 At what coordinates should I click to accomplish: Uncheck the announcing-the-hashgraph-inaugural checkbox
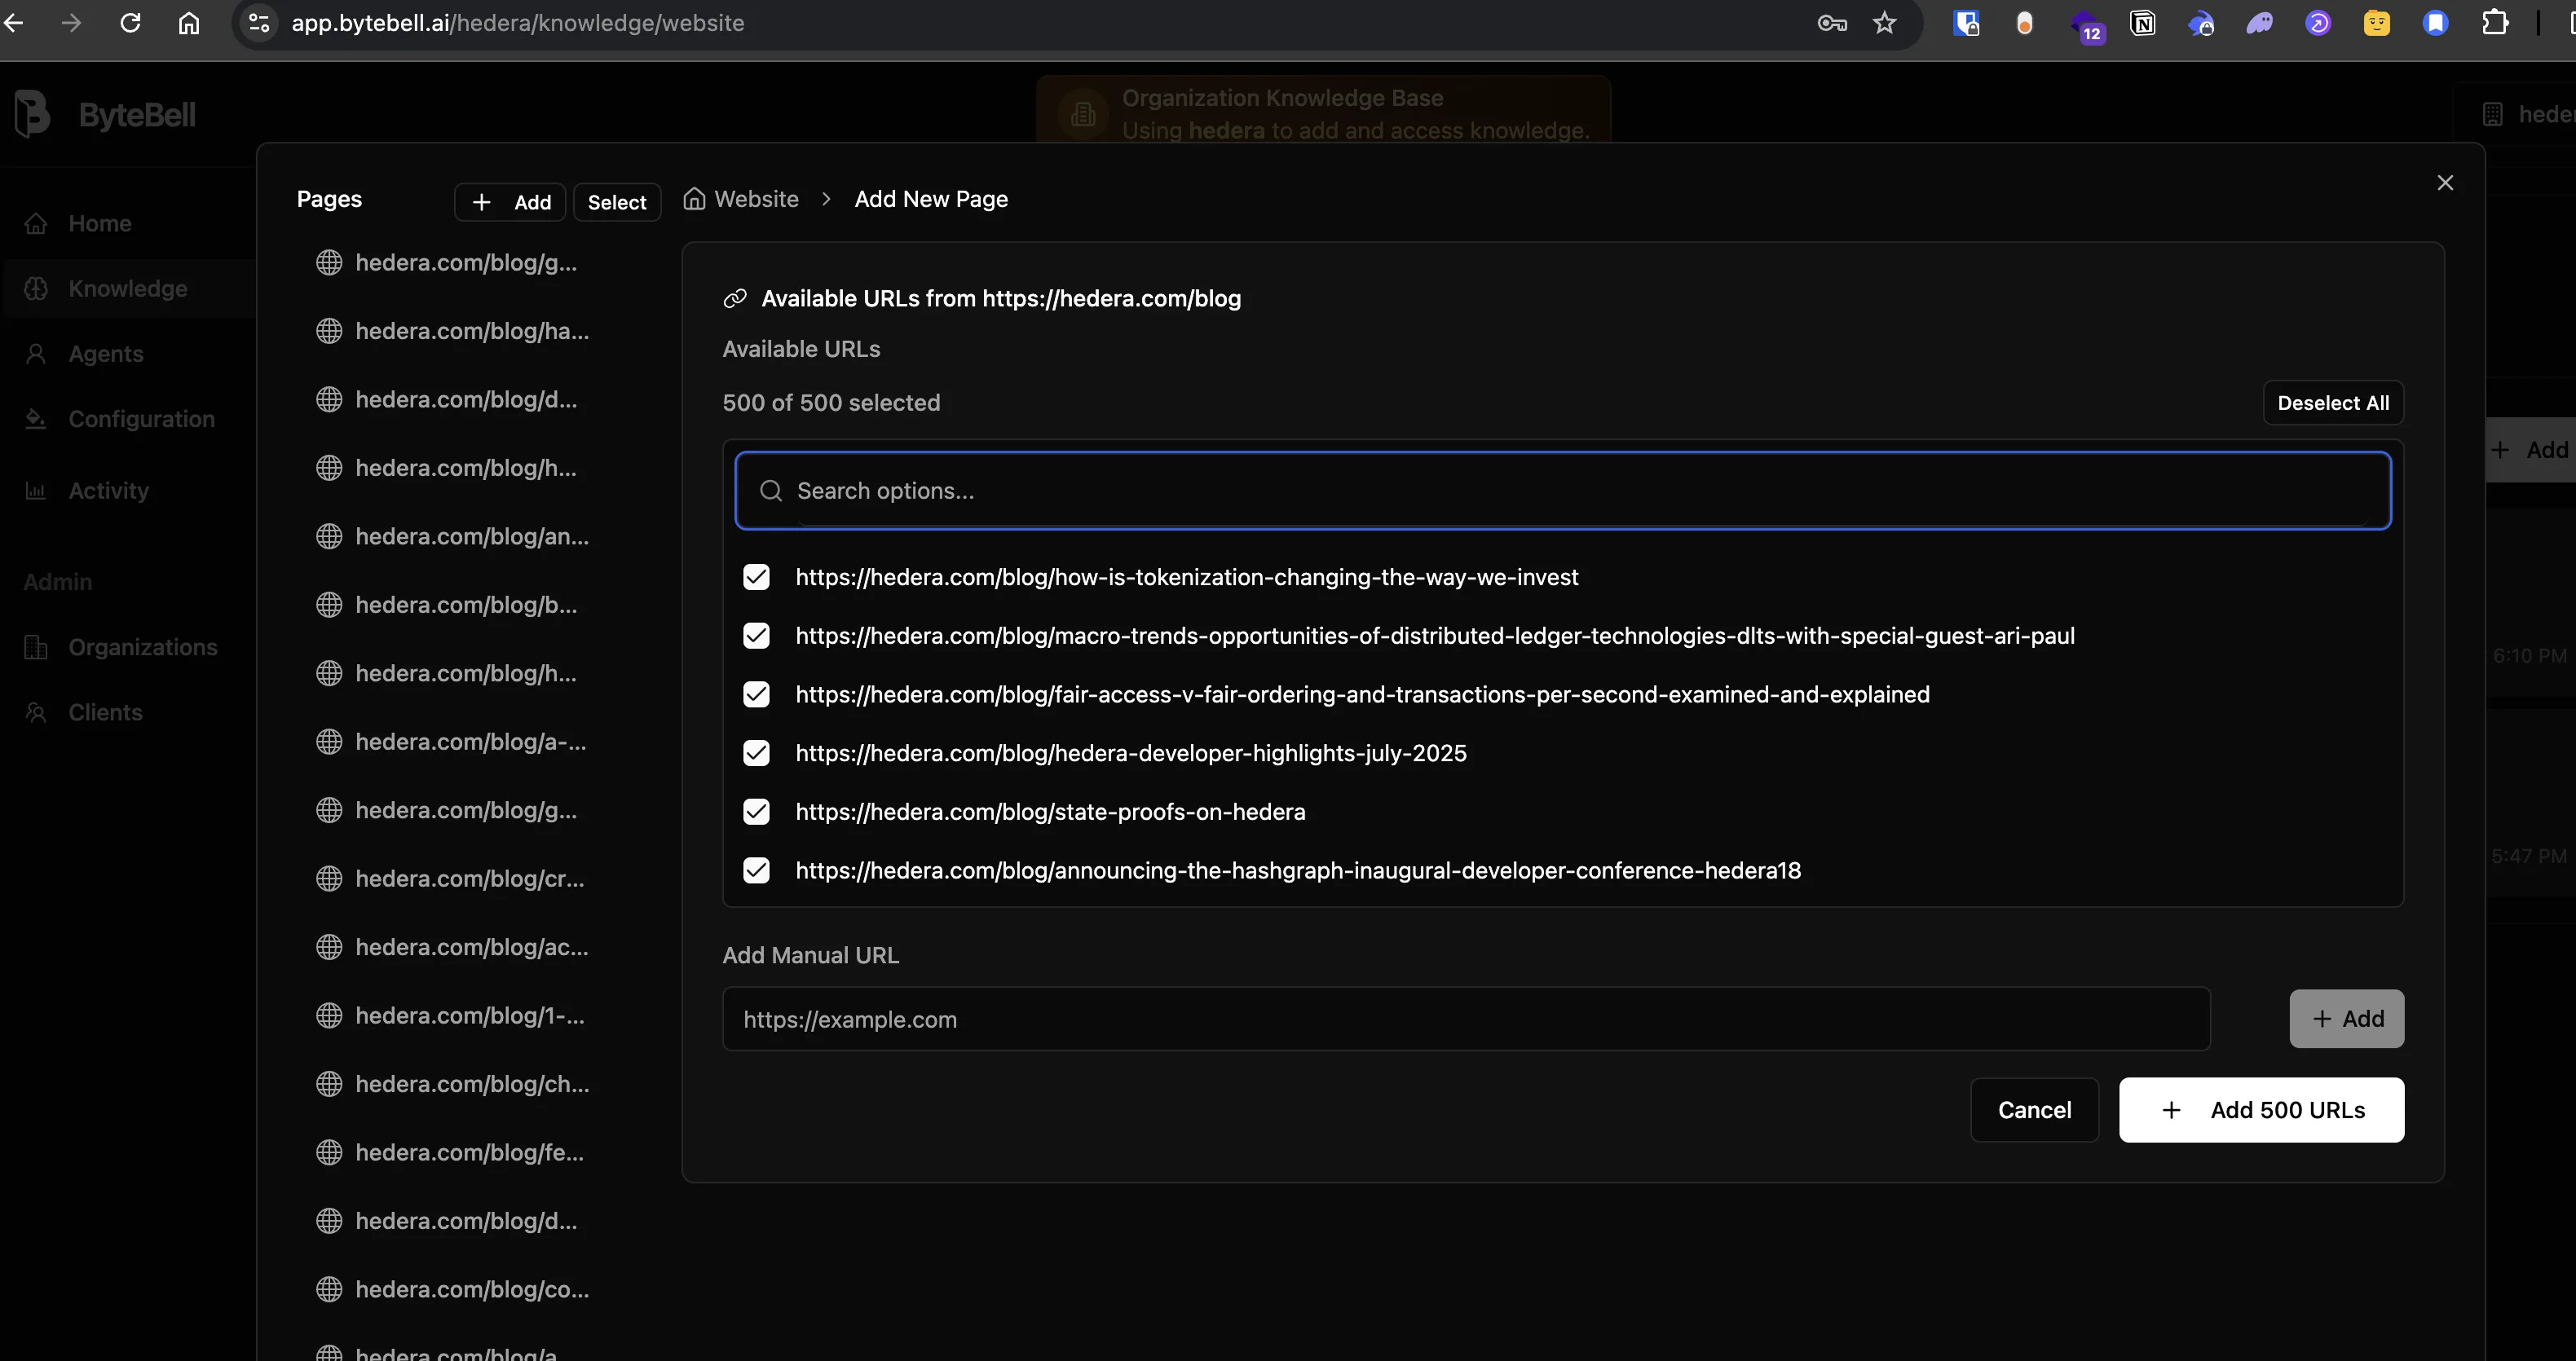(x=757, y=870)
